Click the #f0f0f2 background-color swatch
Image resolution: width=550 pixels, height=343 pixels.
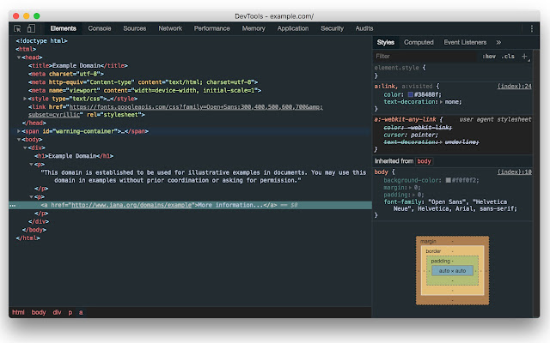point(449,179)
